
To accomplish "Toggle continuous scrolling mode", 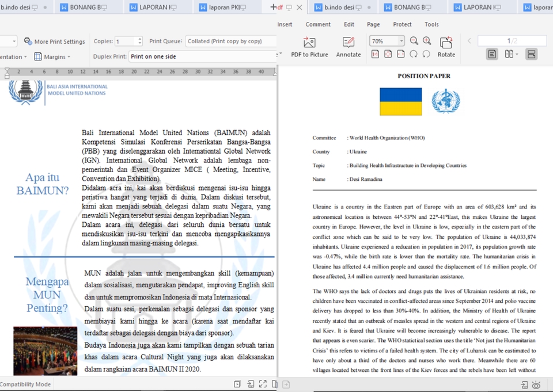I will (x=531, y=54).
